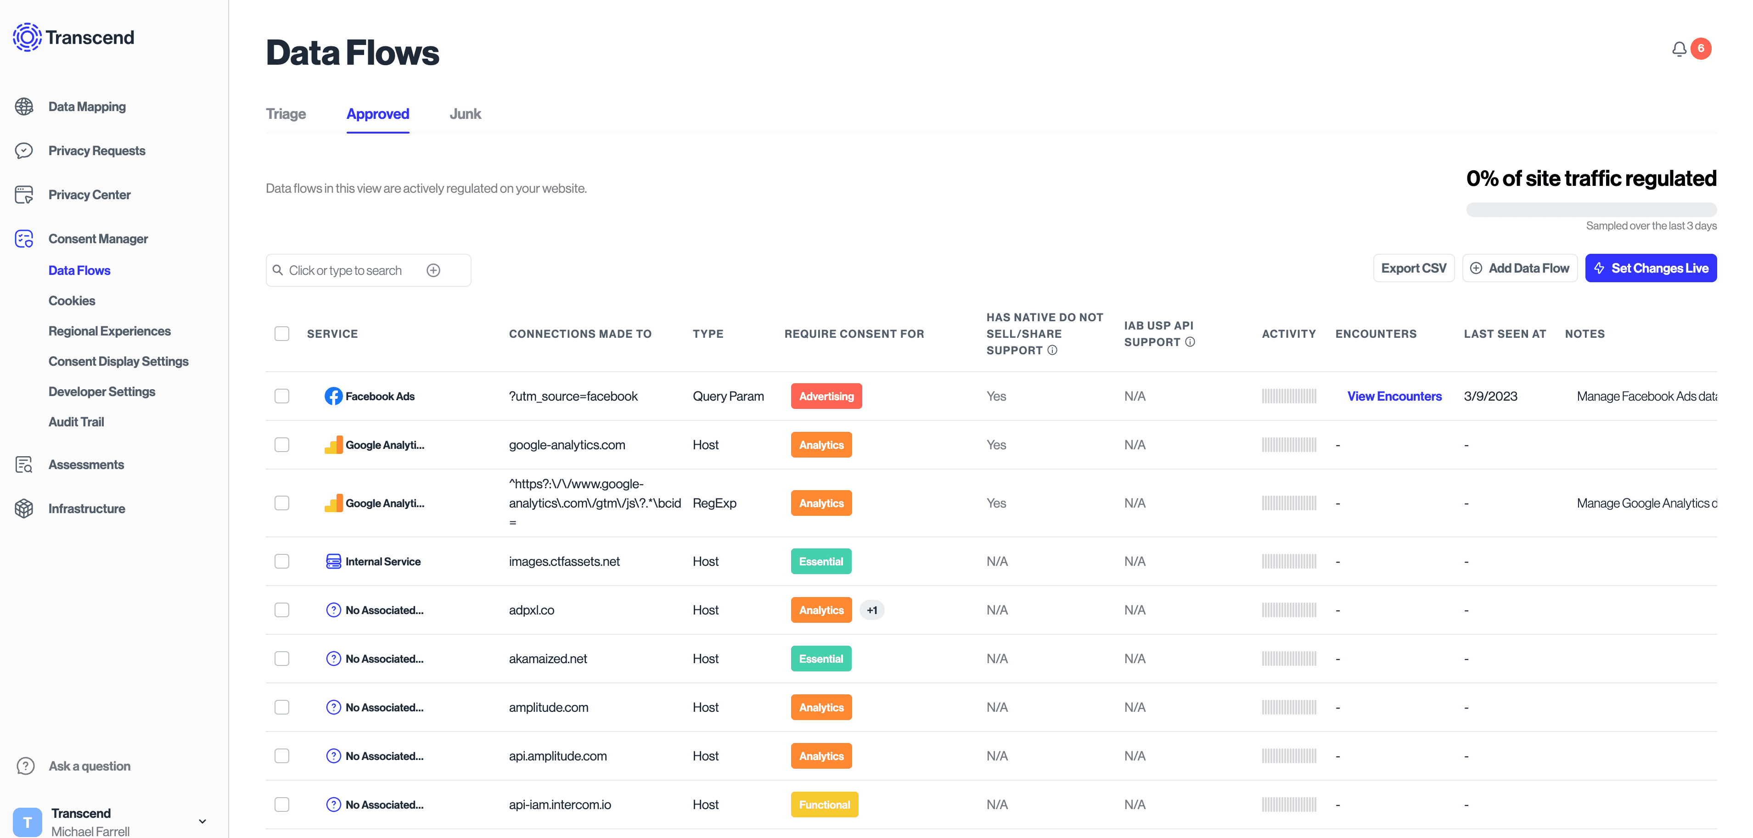The width and height of the screenshot is (1753, 838).
Task: Open View Encounters link for Facebook Ads
Action: click(x=1393, y=396)
